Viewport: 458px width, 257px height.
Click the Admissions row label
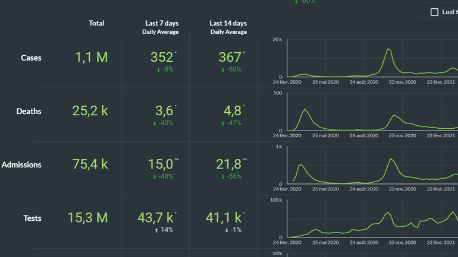(21, 164)
